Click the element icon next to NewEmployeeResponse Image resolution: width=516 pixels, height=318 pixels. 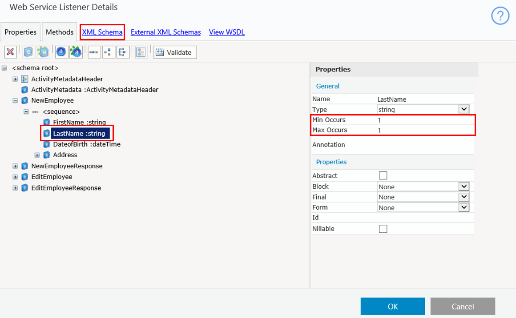(x=24, y=166)
